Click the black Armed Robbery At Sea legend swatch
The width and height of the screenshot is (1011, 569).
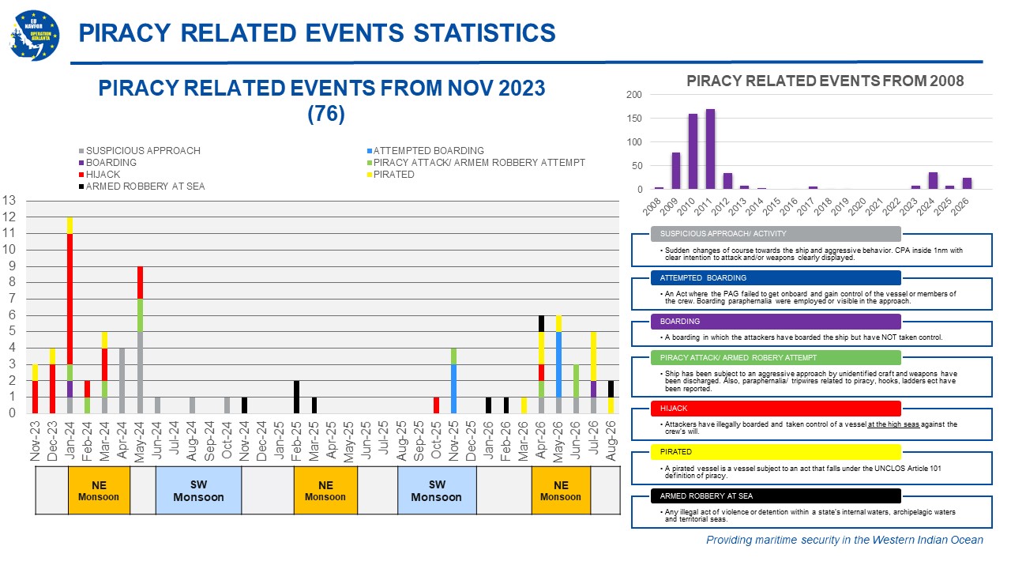(x=81, y=187)
